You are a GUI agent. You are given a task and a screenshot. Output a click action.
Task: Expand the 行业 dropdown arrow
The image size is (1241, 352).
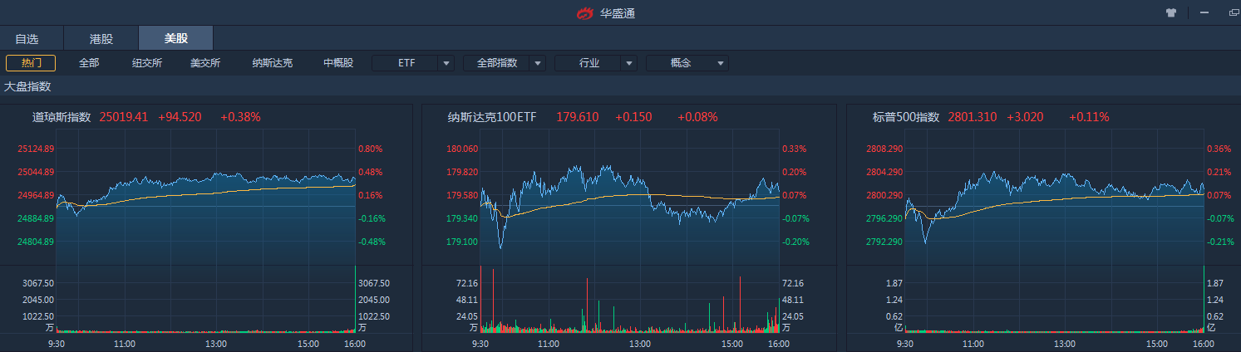[x=629, y=63]
